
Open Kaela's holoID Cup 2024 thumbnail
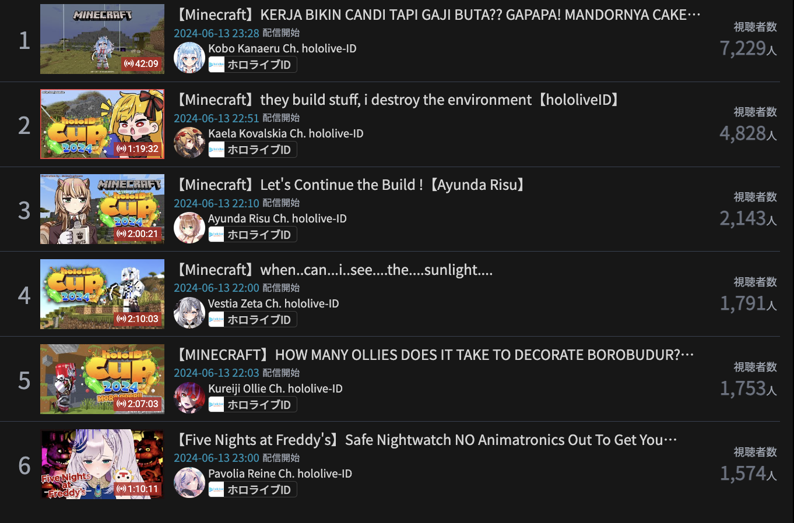(102, 124)
